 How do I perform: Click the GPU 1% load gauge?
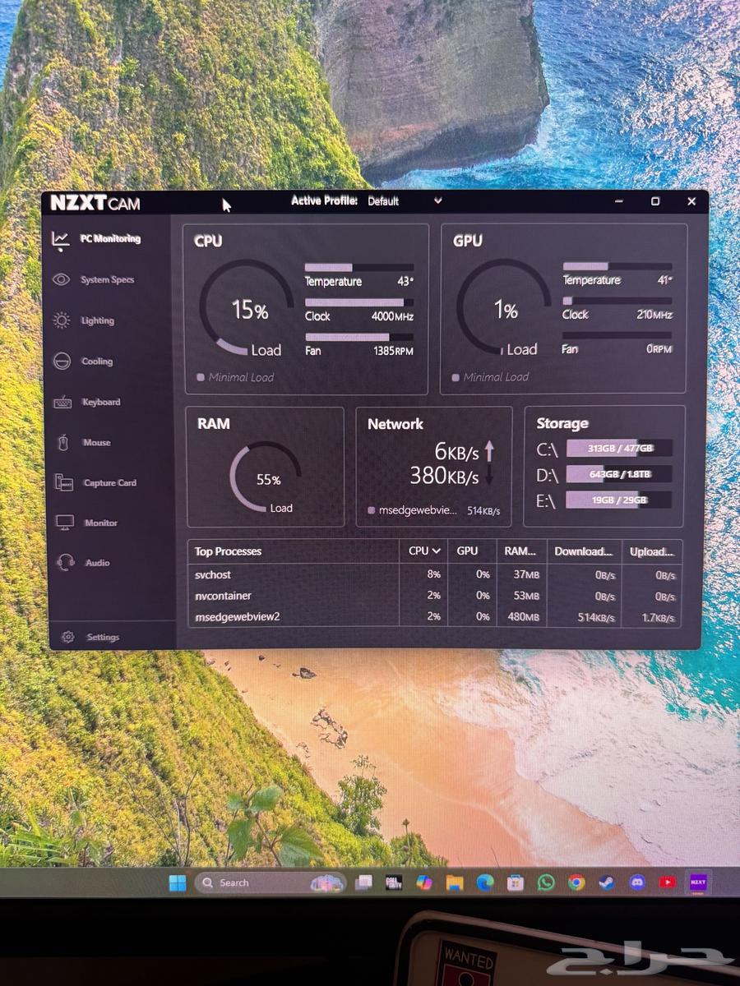(x=505, y=307)
